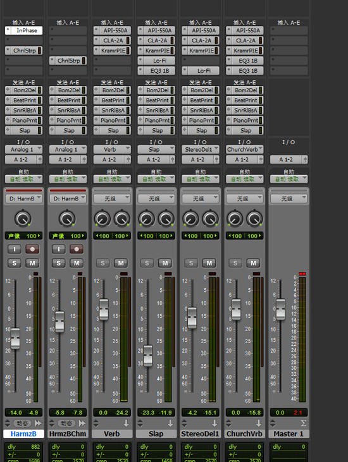Click the 动态 pill on HrmzBChm
Screen dimensions: 348x462
coord(66,423)
